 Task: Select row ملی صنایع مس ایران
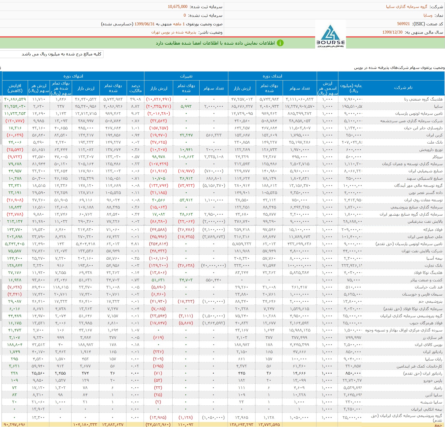(223, 237)
